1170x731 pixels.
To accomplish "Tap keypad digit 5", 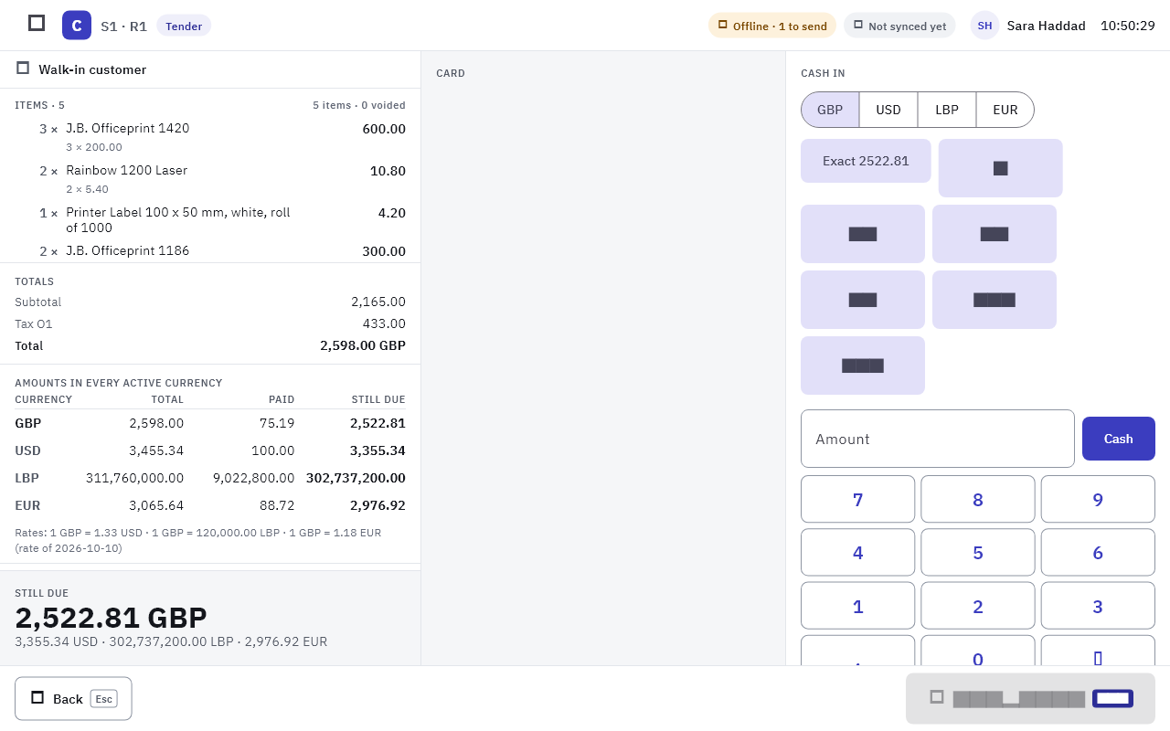I will pyautogui.click(x=978, y=552).
